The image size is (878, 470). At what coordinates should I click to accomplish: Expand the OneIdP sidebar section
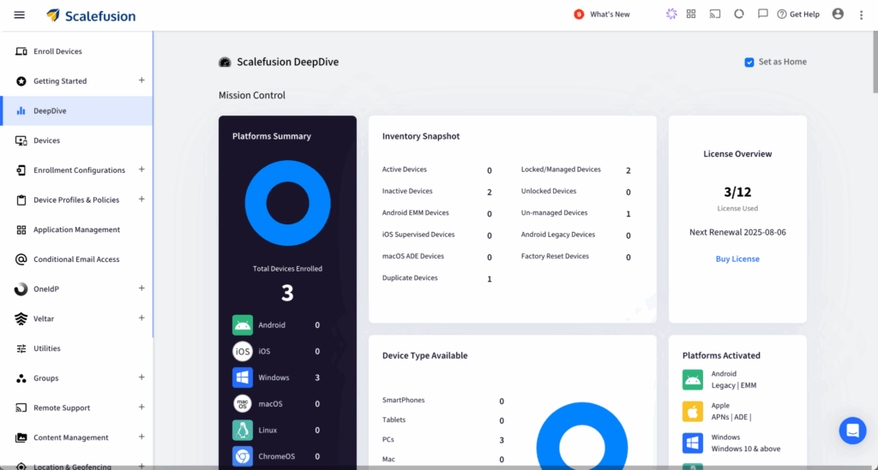141,289
